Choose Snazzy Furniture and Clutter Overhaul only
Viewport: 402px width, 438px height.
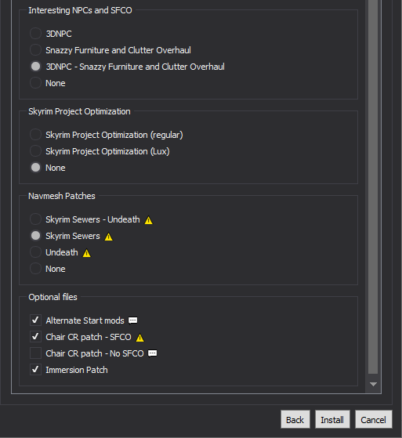(35, 50)
